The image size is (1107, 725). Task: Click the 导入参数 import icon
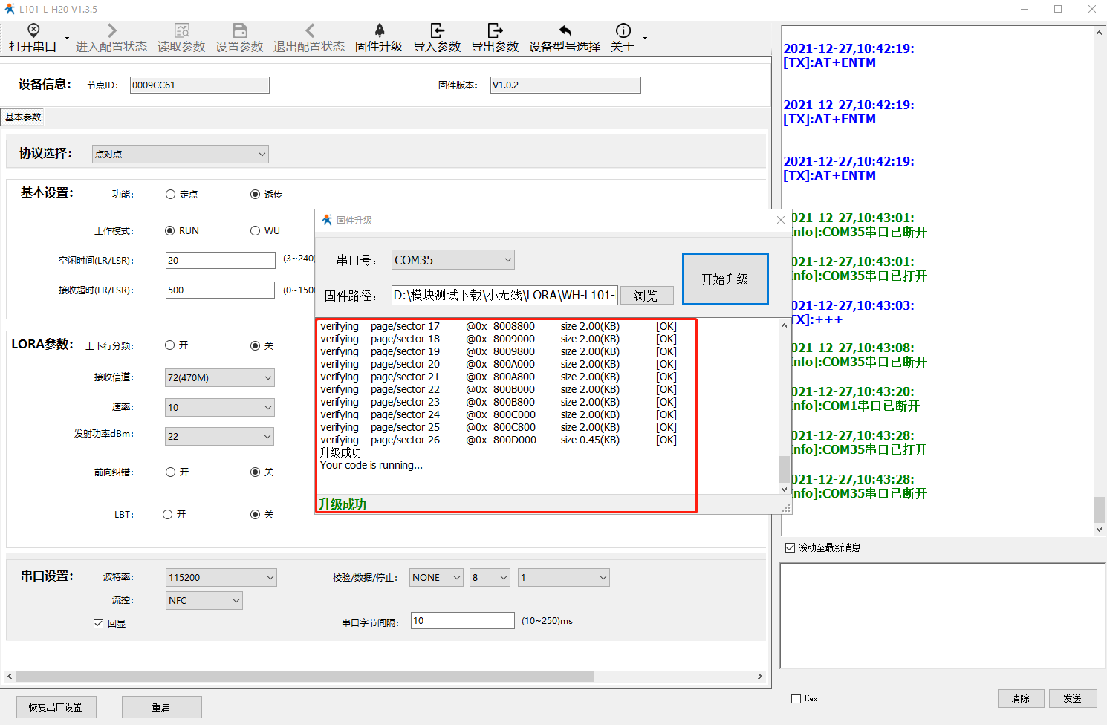[437, 30]
